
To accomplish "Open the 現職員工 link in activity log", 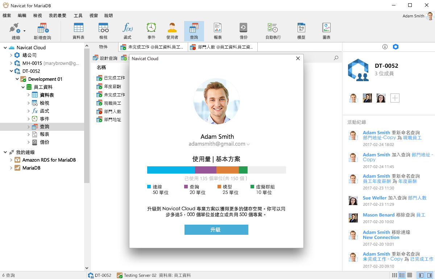I will click(412, 138).
